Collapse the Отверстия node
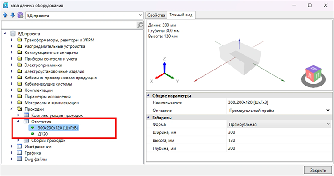Screen dimensions: 334x176 pos(18,121)
